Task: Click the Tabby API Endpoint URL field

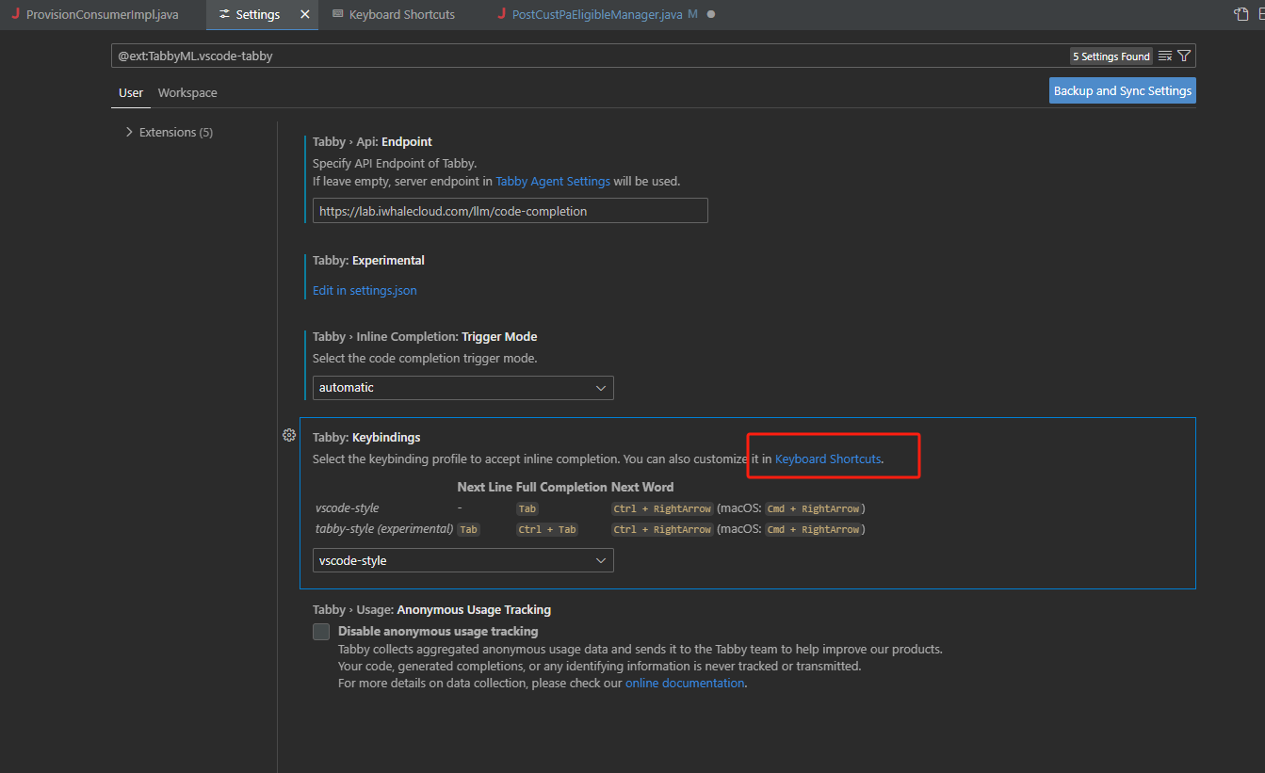Action: coord(510,212)
